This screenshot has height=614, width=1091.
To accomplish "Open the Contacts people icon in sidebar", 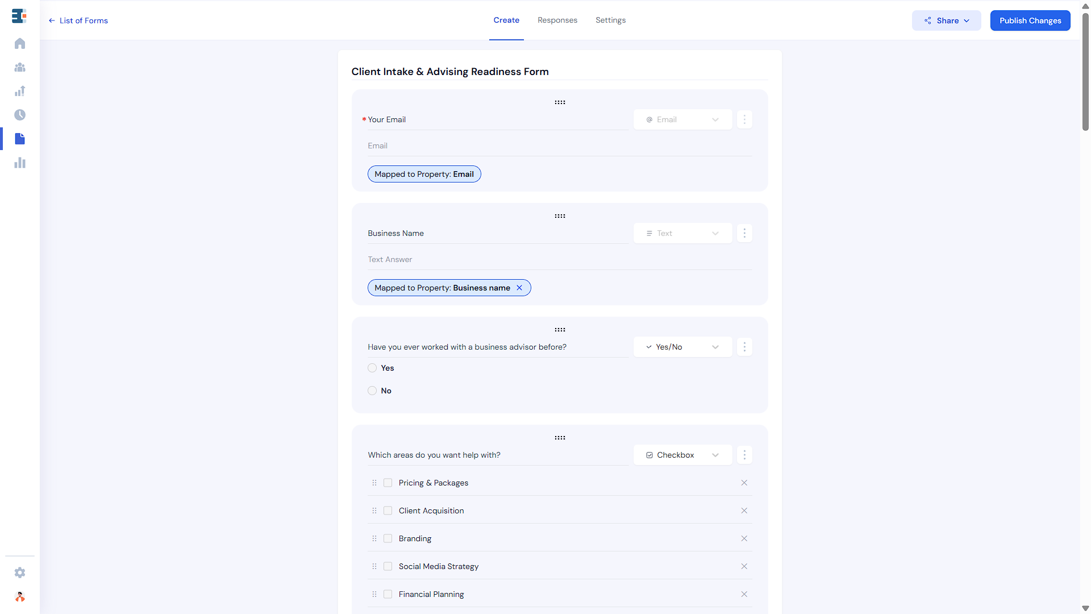I will [20, 68].
